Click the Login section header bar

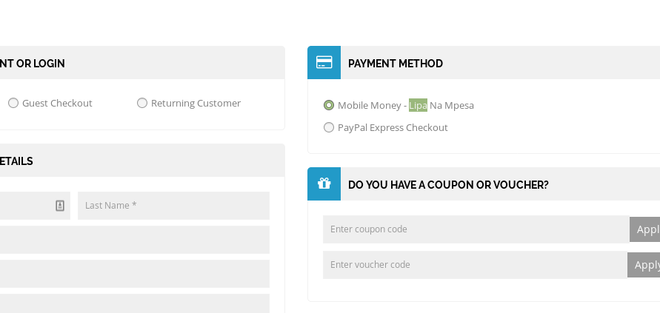point(141,64)
